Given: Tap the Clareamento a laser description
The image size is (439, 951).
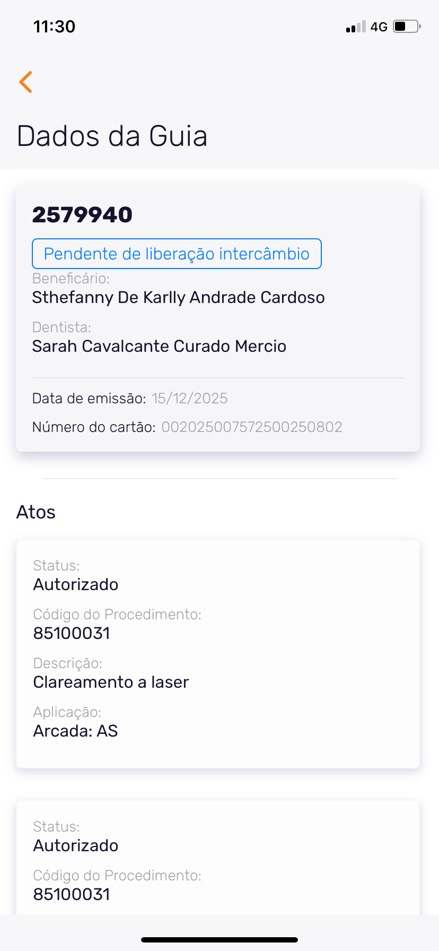Looking at the screenshot, I should (x=111, y=682).
